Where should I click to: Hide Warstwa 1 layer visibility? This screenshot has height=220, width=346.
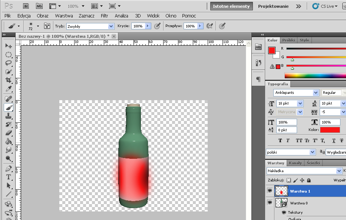[270, 190]
